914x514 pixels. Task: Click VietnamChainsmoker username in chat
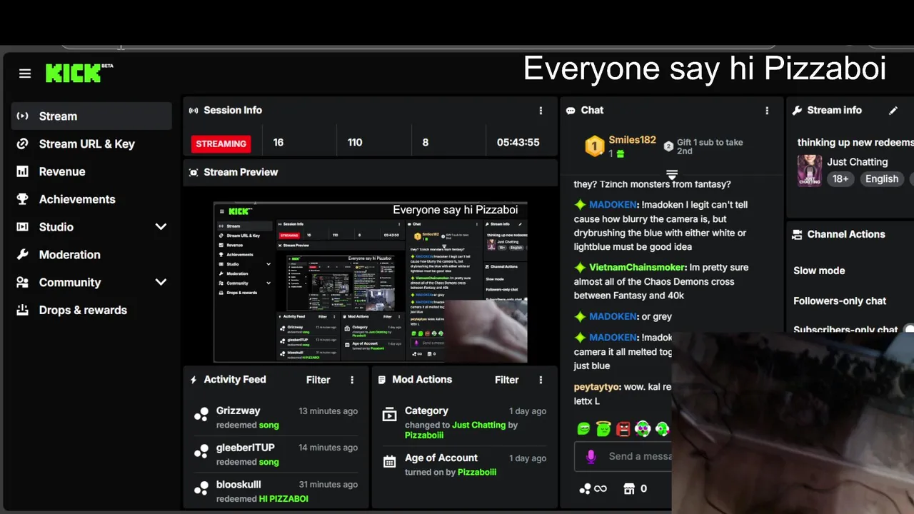[x=638, y=268]
